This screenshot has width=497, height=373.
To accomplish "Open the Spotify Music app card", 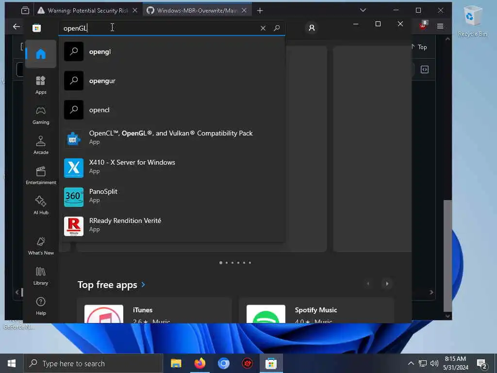I will [316, 311].
